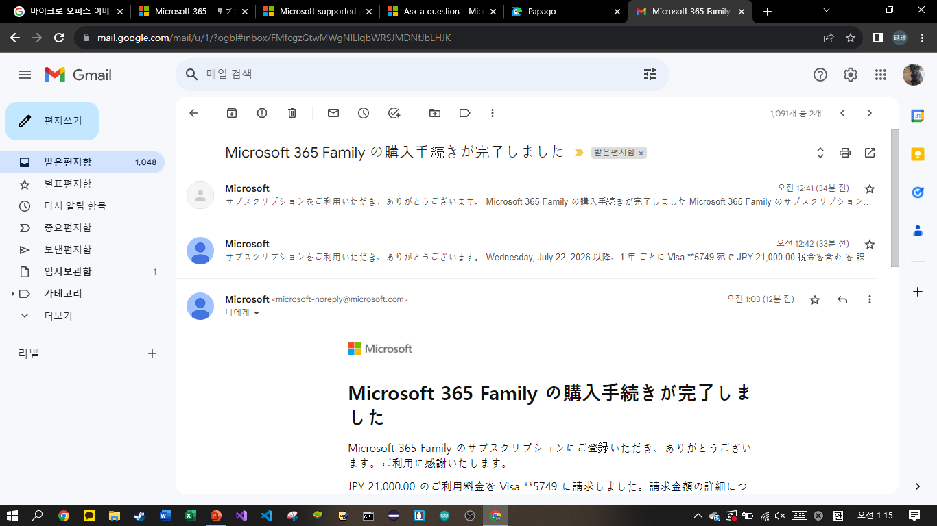Image resolution: width=937 pixels, height=526 pixels.
Task: Expand the collapsed 12:42 Microsoft message
Action: (x=525, y=251)
